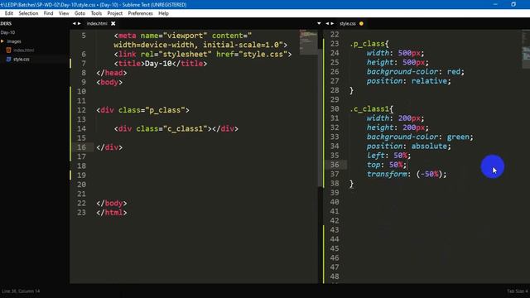Click the Line and Column status indicator
530x298 pixels.
[x=21, y=291]
